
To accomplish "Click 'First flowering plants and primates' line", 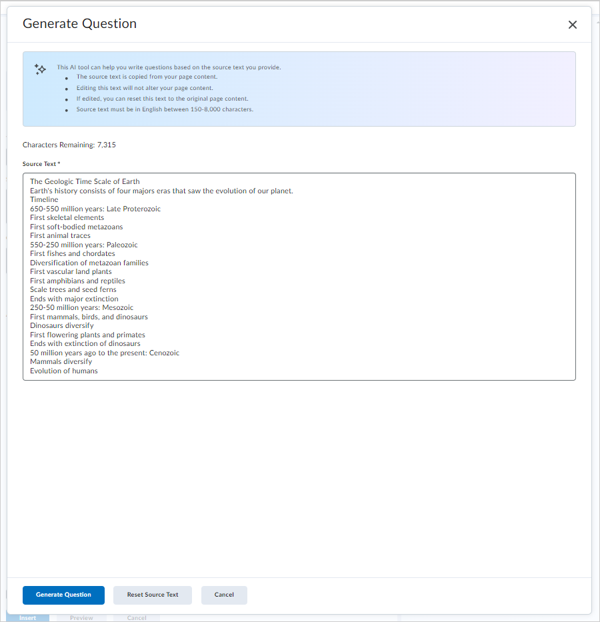I will pos(87,335).
